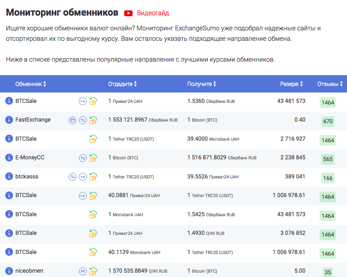Open the YouTube video guide icon
The width and height of the screenshot is (347, 277).
(128, 13)
